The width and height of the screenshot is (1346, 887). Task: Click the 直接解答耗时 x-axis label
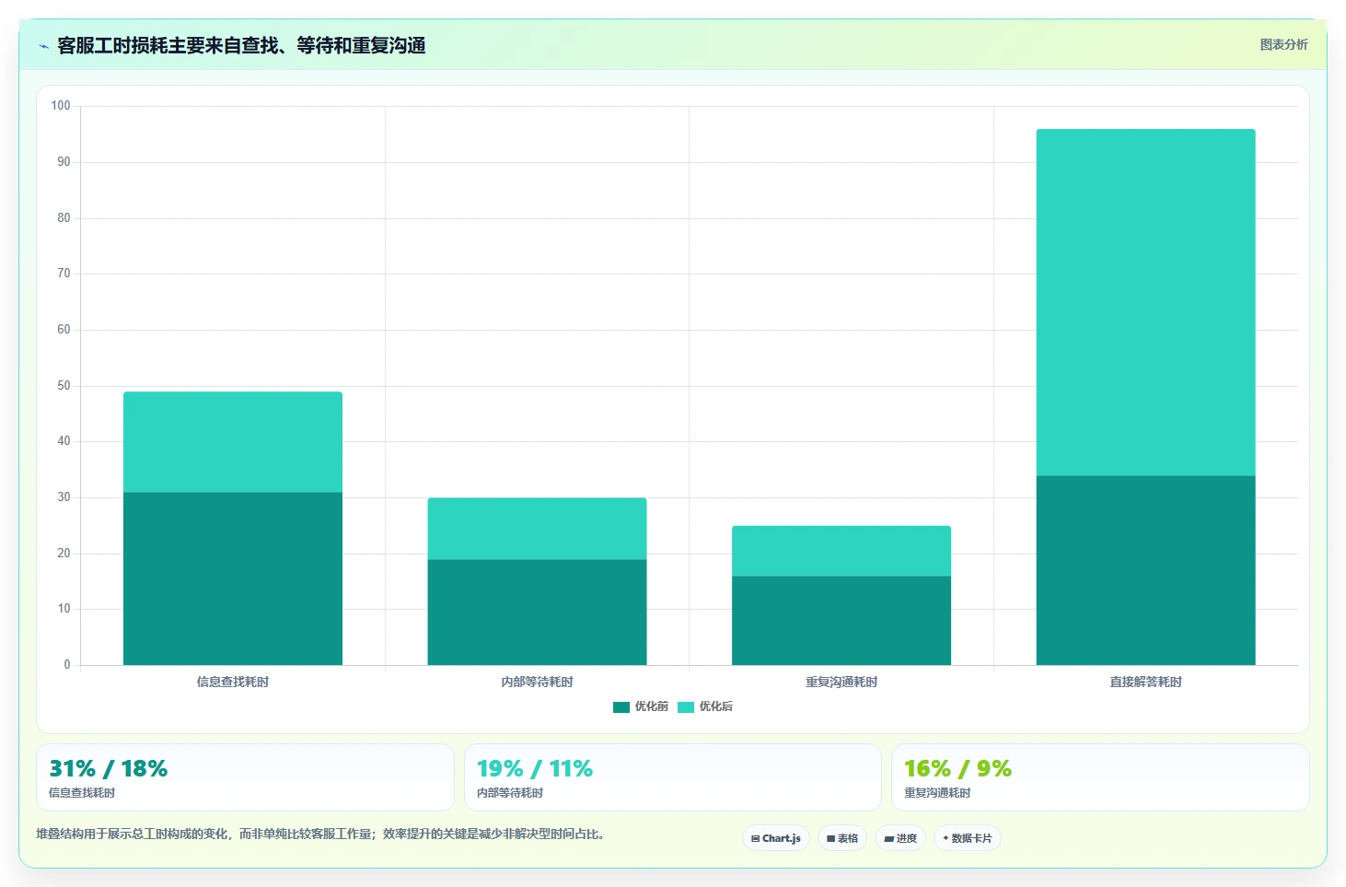coord(1145,682)
